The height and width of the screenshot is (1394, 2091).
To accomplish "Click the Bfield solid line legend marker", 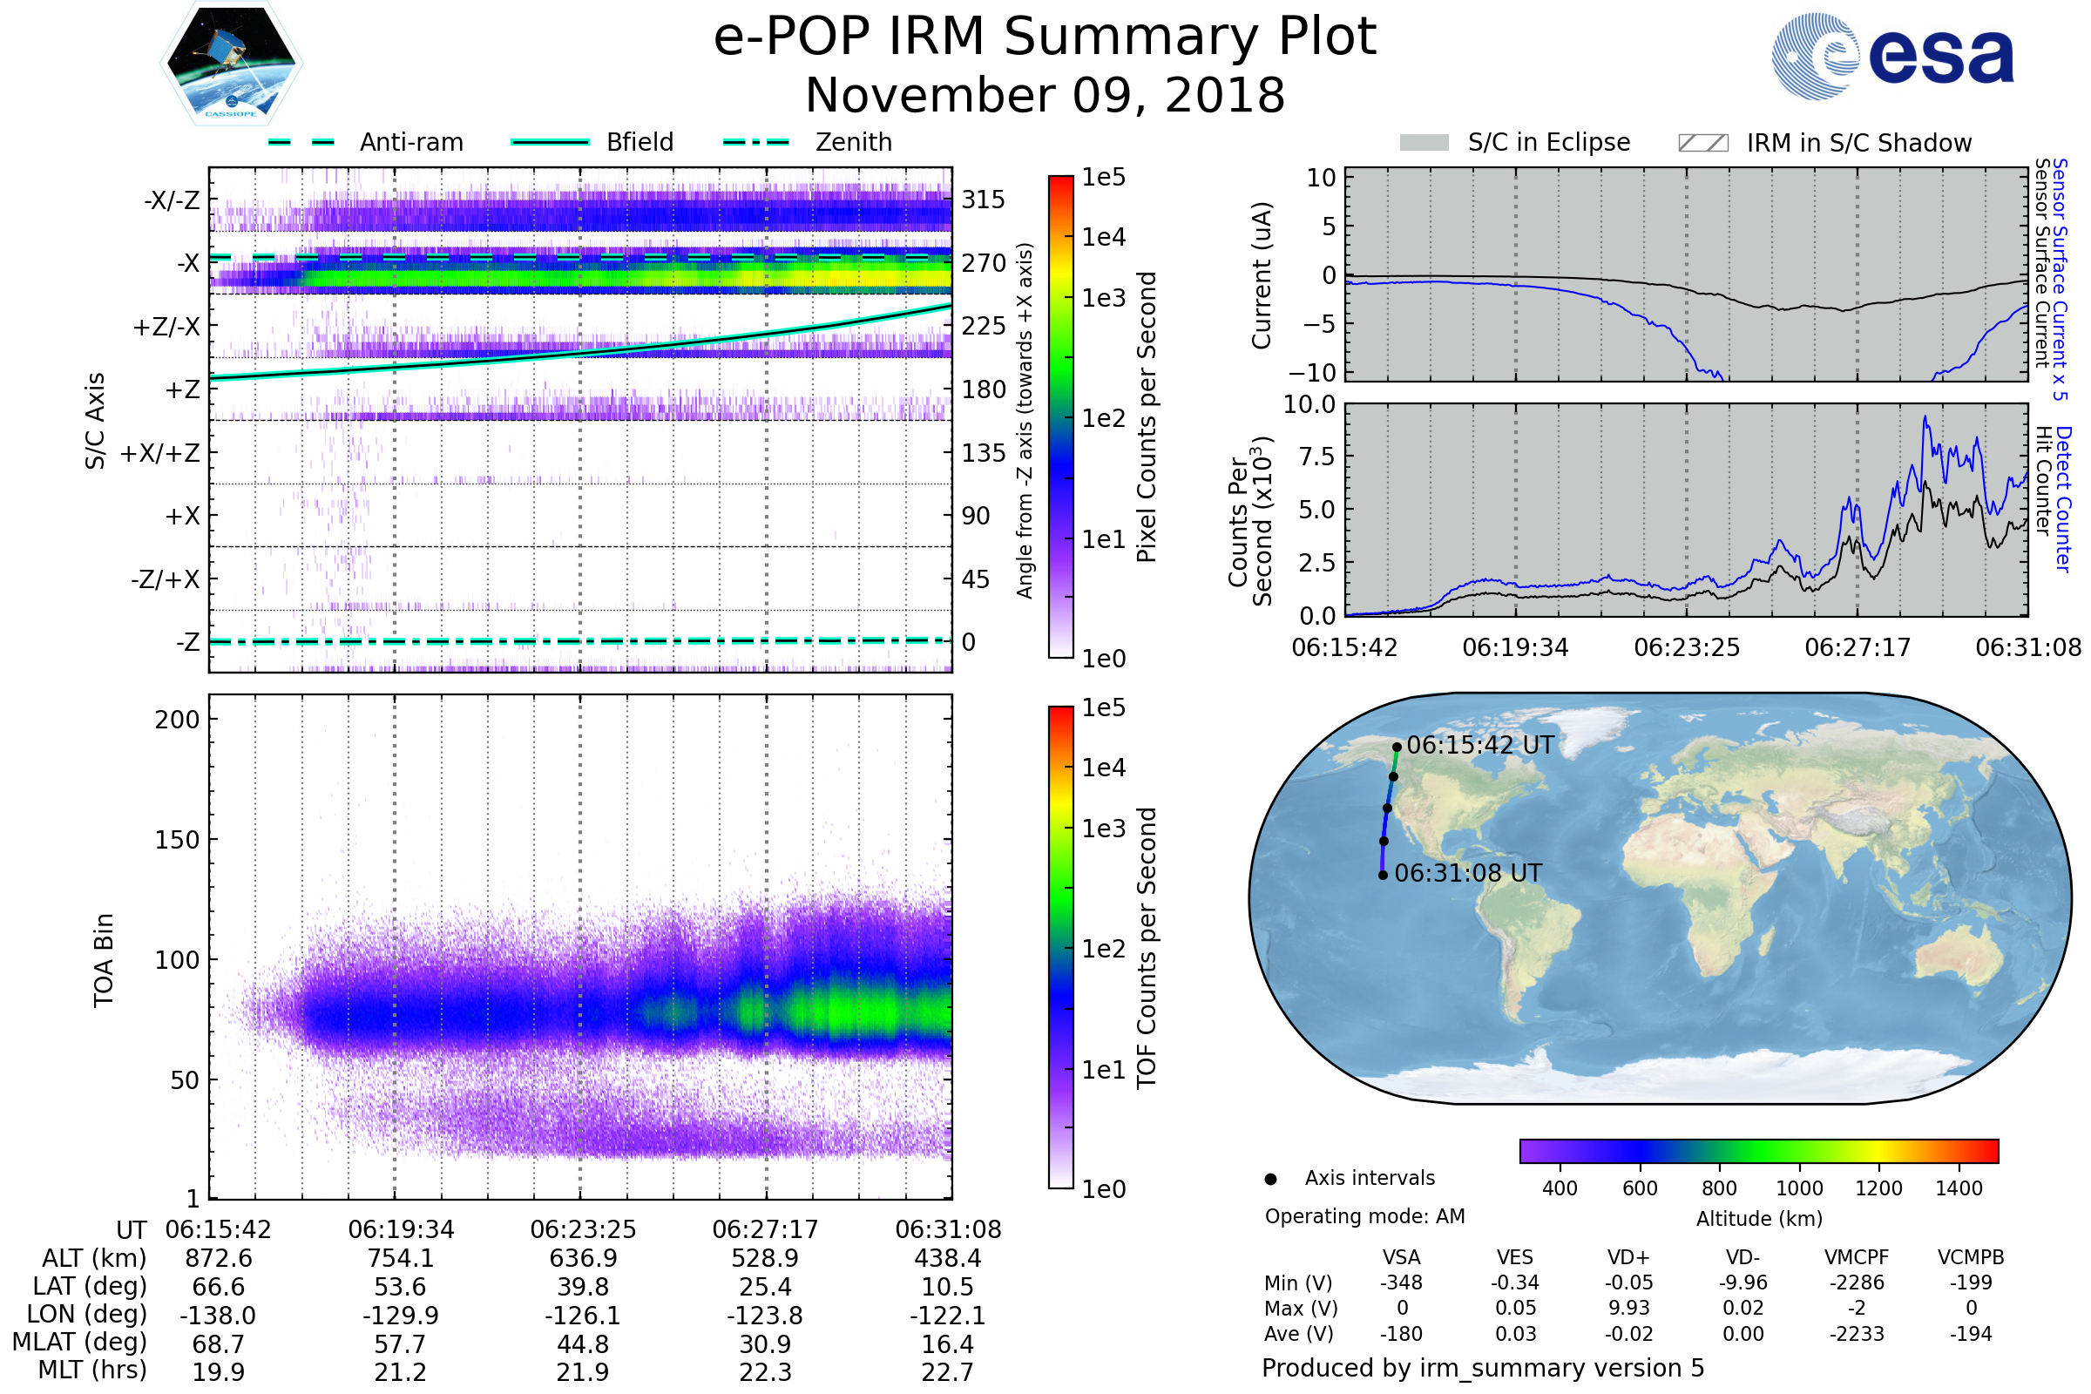I will 550,142.
